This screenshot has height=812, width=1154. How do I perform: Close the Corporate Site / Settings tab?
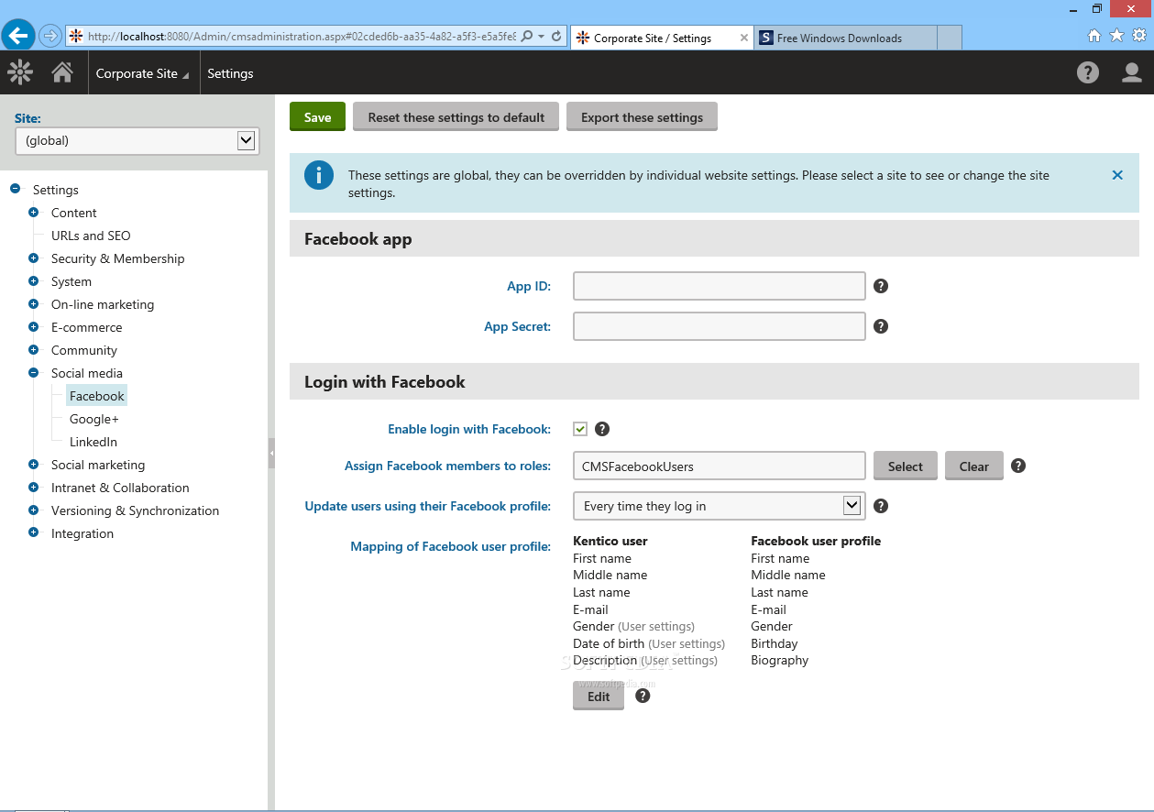coord(743,38)
